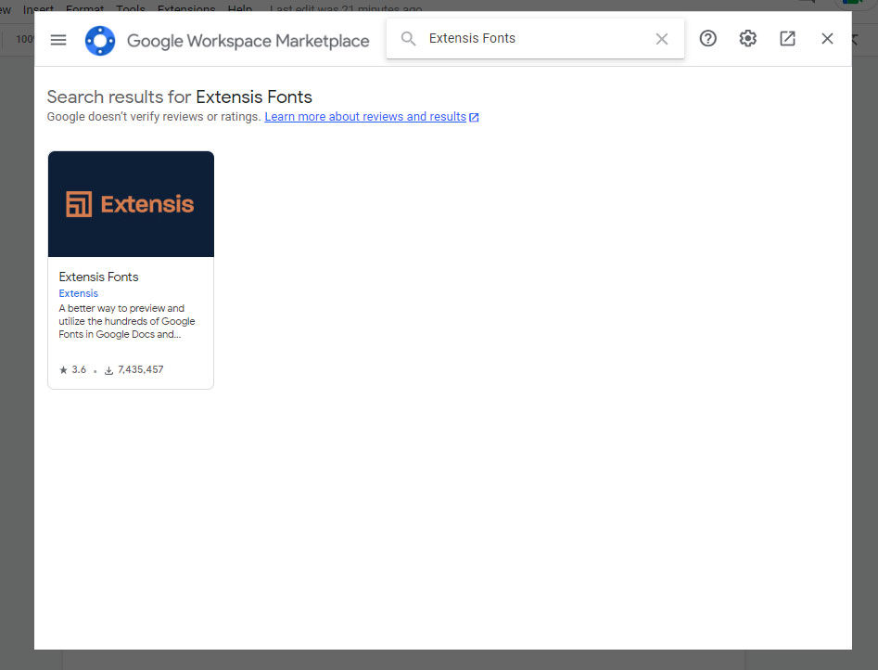
Task: Open the Help menu in the Docs menu bar
Action: (239, 8)
